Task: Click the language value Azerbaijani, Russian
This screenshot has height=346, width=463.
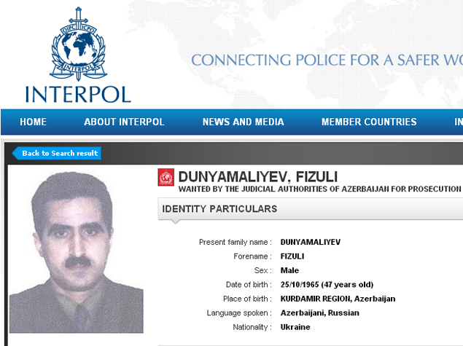Action: pyautogui.click(x=319, y=313)
